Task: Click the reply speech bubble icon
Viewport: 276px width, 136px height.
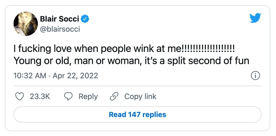Action: [x=69, y=96]
